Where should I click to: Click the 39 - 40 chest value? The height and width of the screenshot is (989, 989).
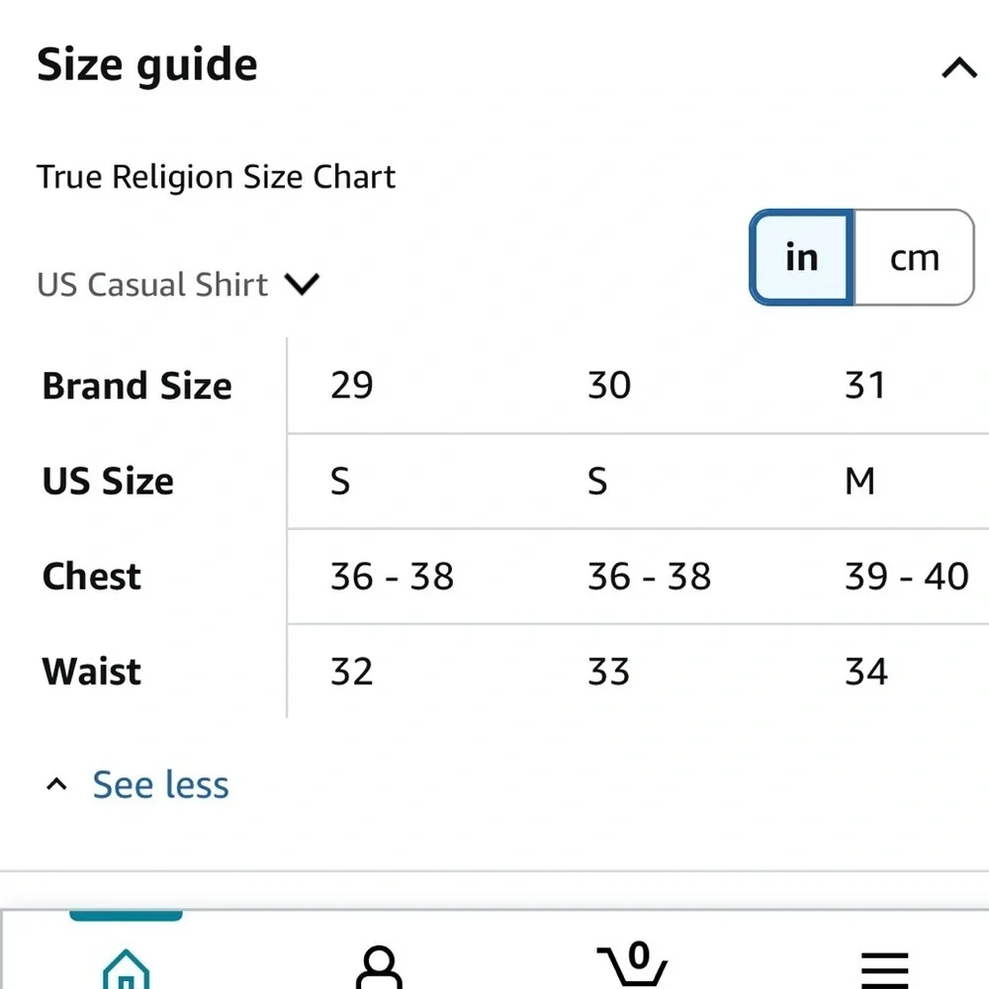click(906, 576)
